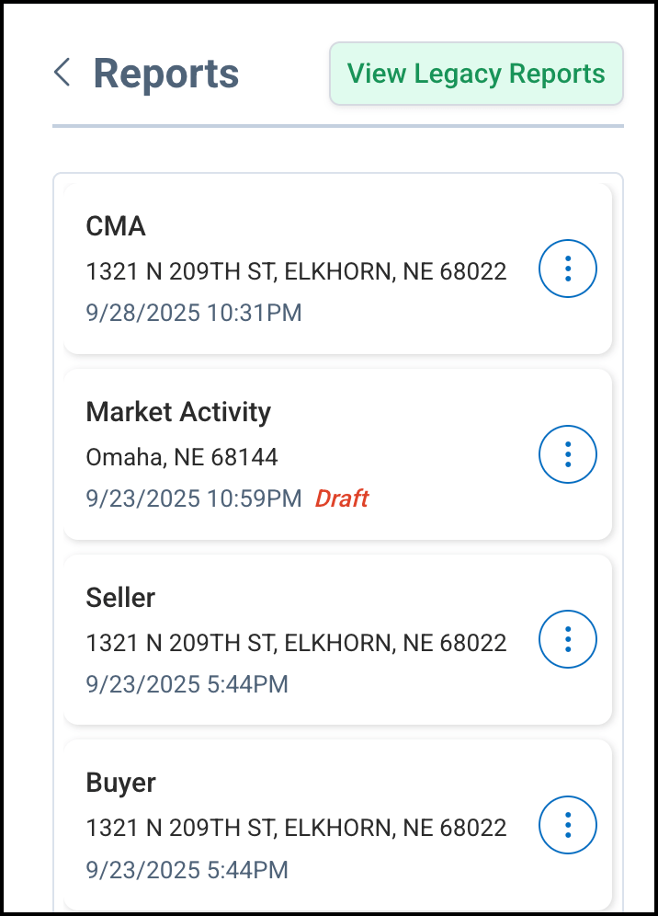Open the three-dot menu for Market Activity report

tap(567, 454)
